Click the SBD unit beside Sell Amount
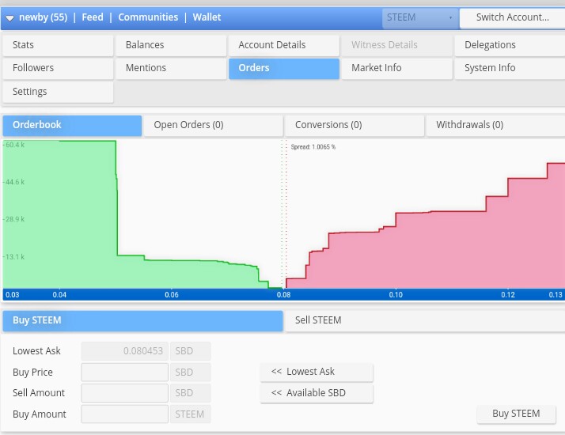 click(190, 393)
